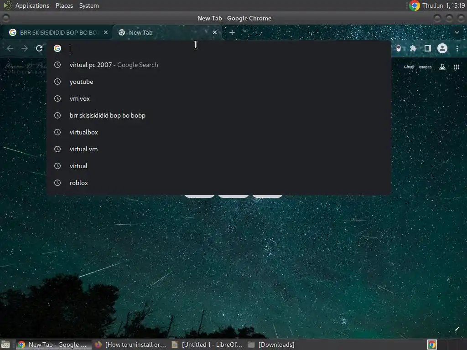The height and width of the screenshot is (350, 467).
Task: Click the Chrome icon in top panel
Action: pos(414,5)
